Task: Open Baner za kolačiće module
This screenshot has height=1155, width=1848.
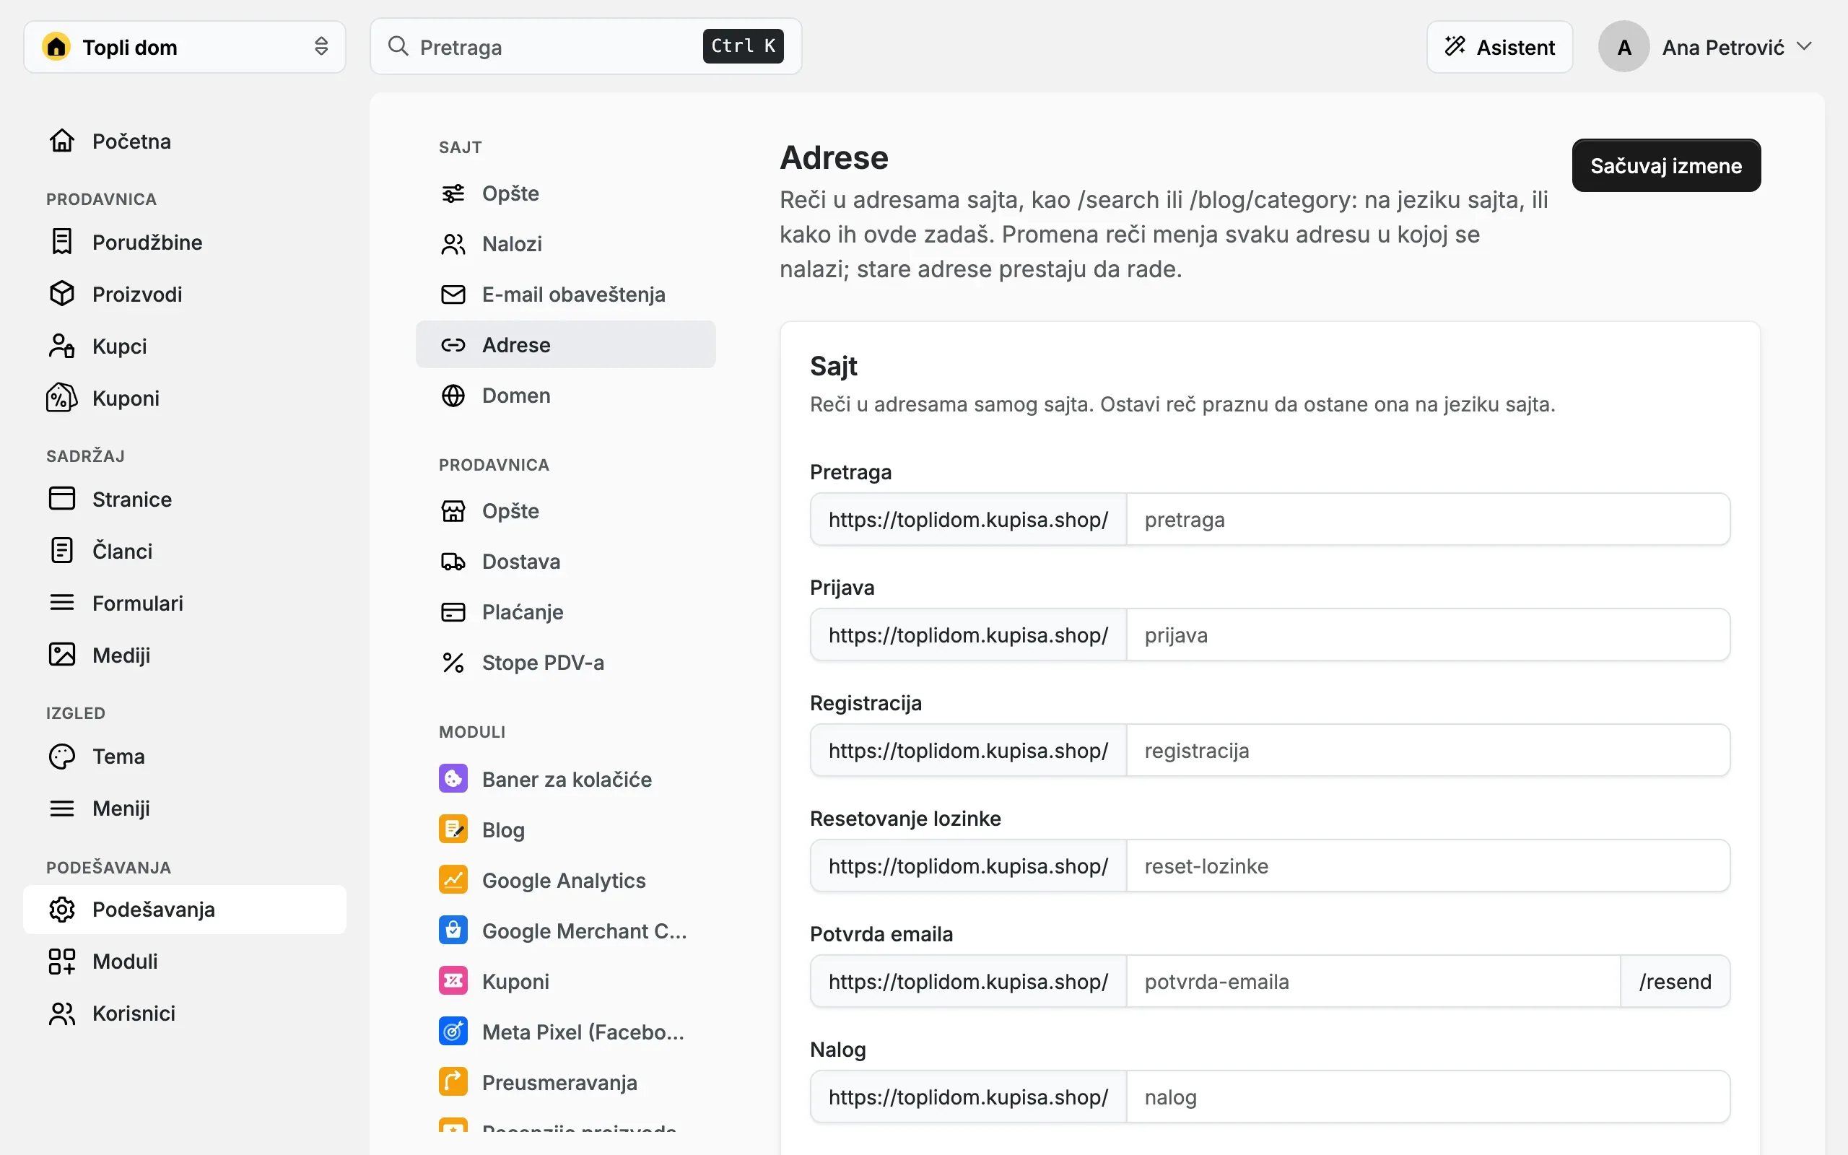Action: coord(565,778)
